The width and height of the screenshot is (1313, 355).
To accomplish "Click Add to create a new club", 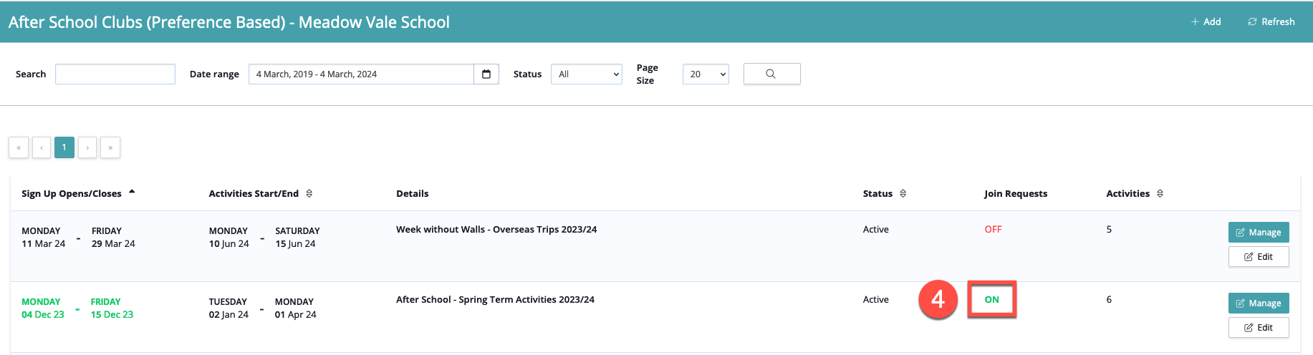I will [x=1206, y=22].
